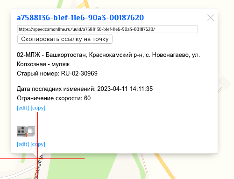
Task: Click the Старый номер RU-02-30969 text
Action: 57,73
